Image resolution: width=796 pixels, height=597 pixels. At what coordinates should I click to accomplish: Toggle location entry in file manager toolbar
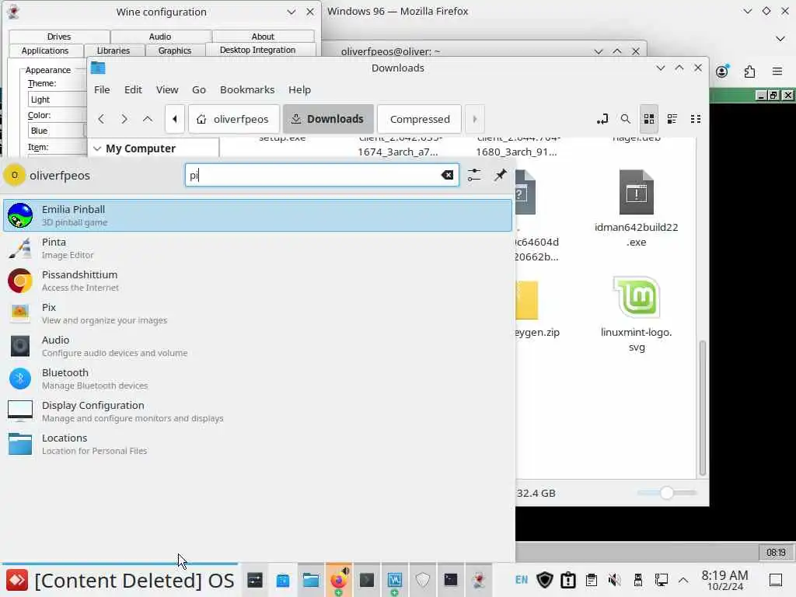(602, 119)
